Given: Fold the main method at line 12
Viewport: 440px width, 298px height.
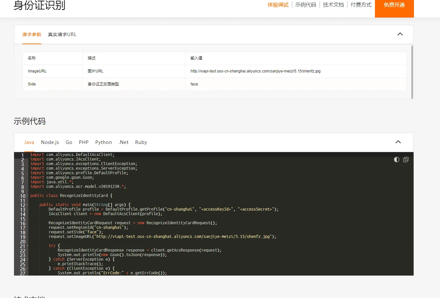Looking at the screenshot, I should (27, 205).
